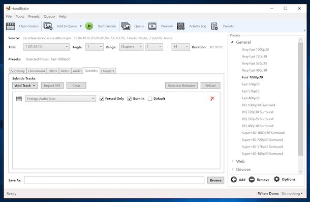Open preset Options gear icon
The height and width of the screenshot is (202, 310).
pos(276,179)
